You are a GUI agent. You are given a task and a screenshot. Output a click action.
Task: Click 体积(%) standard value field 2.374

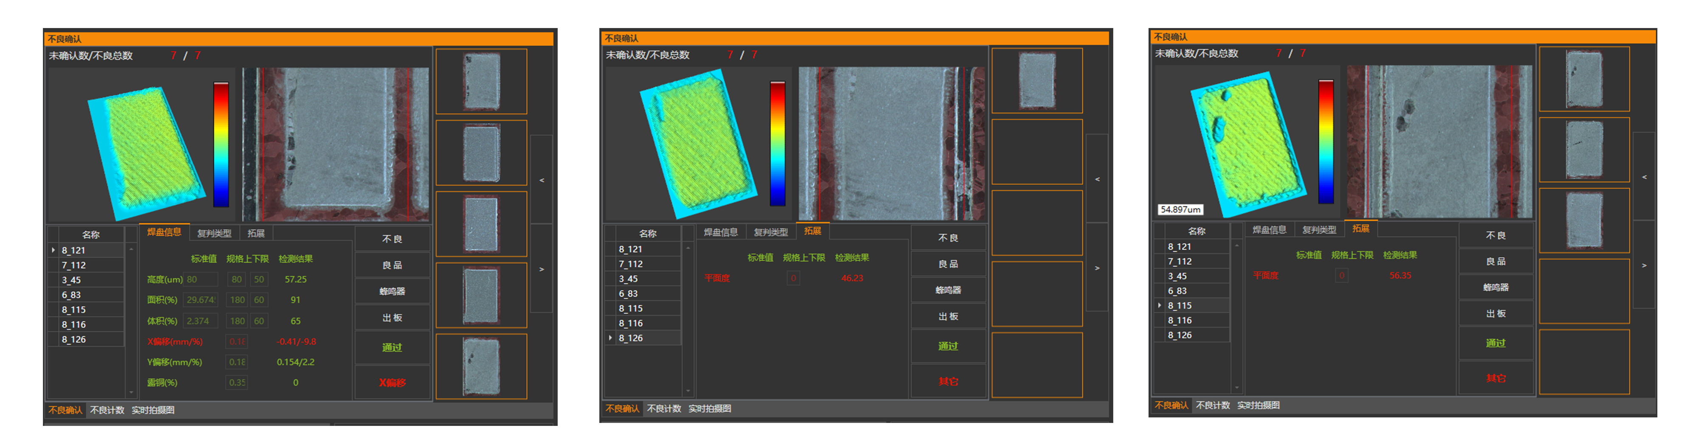tap(200, 321)
